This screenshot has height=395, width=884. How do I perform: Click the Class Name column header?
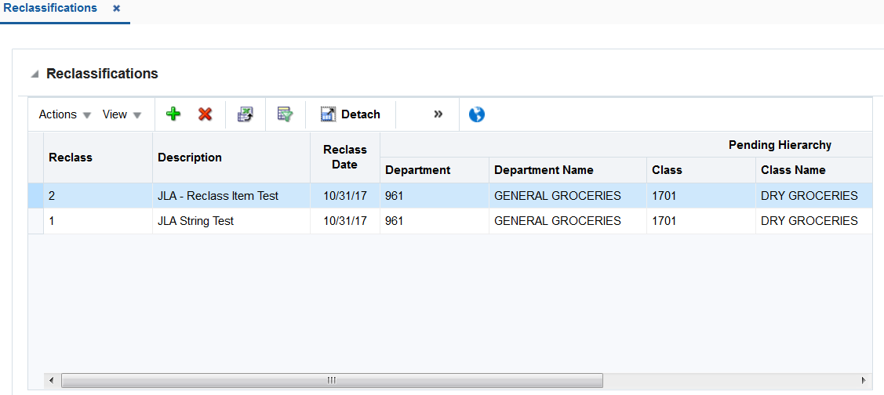[813, 169]
